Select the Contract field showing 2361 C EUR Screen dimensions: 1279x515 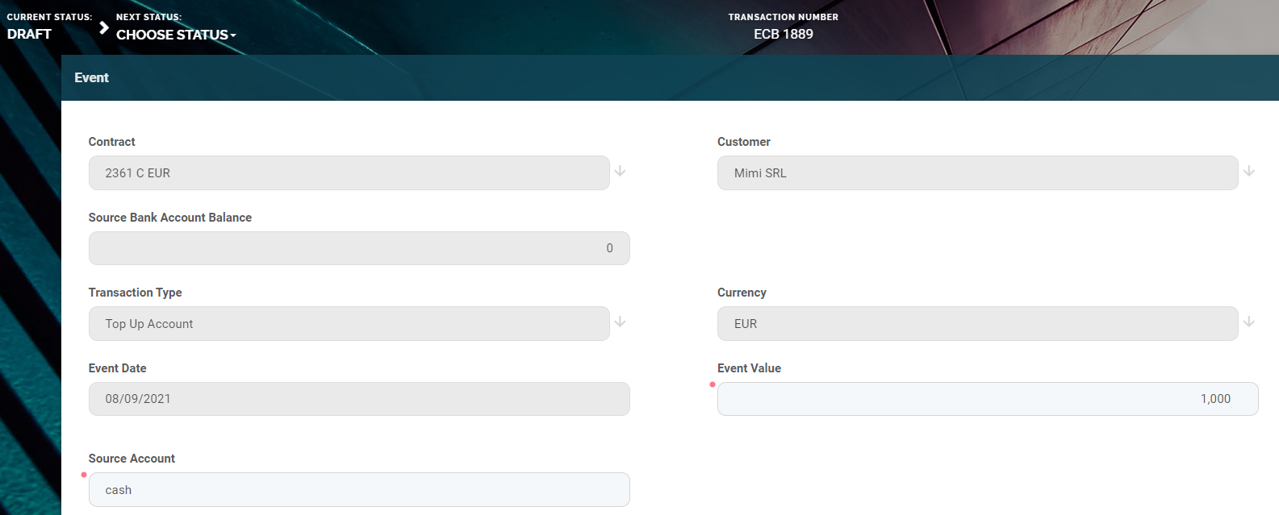pyautogui.click(x=349, y=173)
